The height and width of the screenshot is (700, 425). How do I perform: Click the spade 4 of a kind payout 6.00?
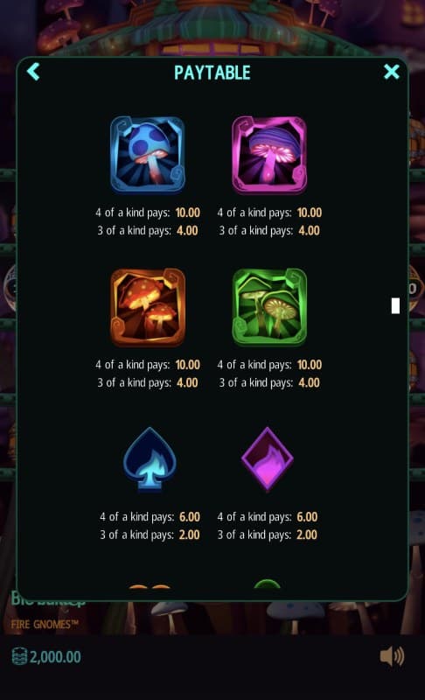[190, 517]
